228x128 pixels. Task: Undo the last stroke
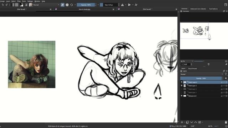click(2, 5)
